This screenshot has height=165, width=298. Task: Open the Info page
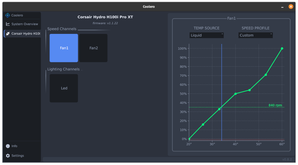[x=22, y=146]
